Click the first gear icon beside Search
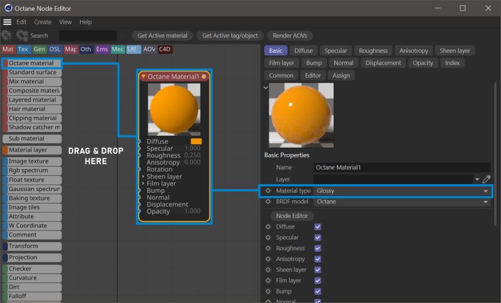501x303 pixels. point(7,36)
